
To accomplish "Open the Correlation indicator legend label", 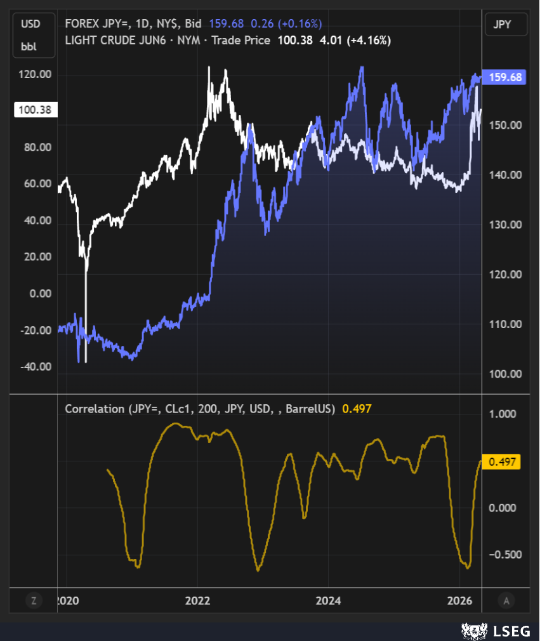I will [x=200, y=409].
